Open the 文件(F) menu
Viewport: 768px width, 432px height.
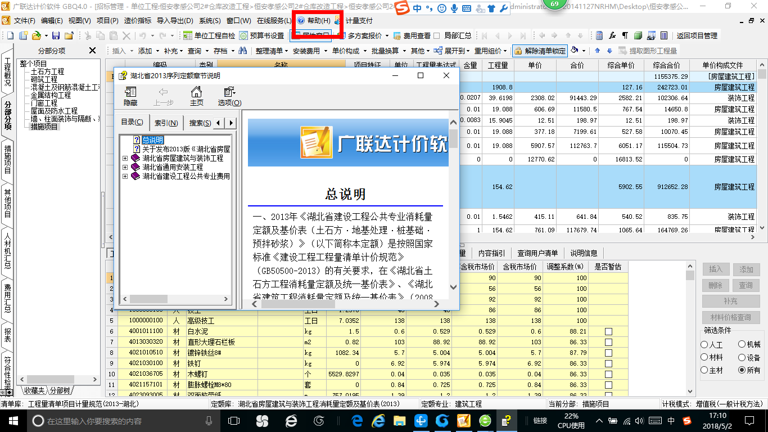pyautogui.click(x=24, y=21)
